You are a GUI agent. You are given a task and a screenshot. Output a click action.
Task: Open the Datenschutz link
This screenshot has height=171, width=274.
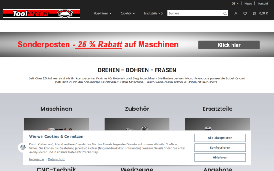(56, 159)
